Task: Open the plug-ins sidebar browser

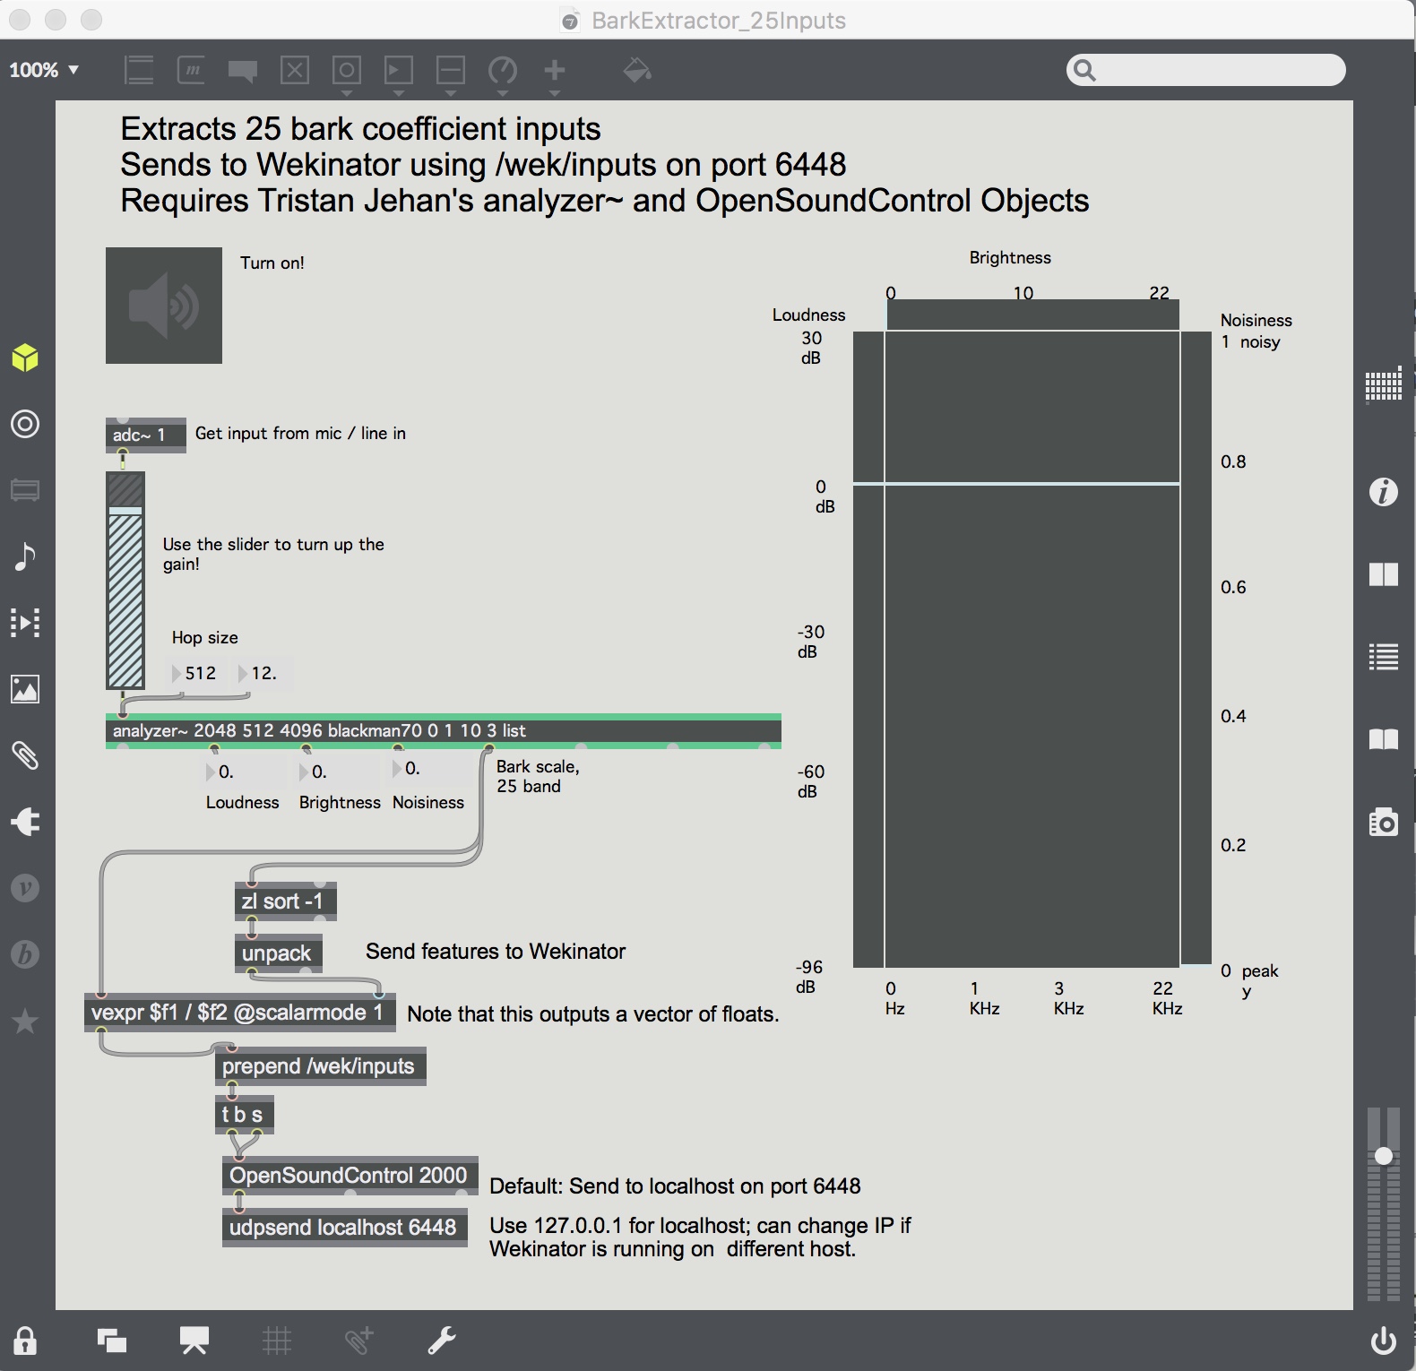Action: tap(25, 822)
